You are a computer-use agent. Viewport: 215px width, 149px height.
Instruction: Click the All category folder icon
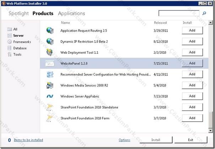(x=10, y=29)
